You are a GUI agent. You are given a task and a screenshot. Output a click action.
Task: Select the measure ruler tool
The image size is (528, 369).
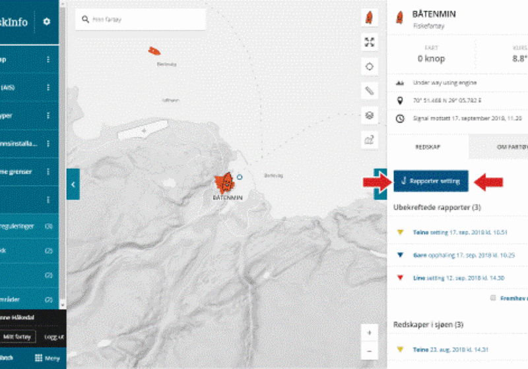coord(370,90)
